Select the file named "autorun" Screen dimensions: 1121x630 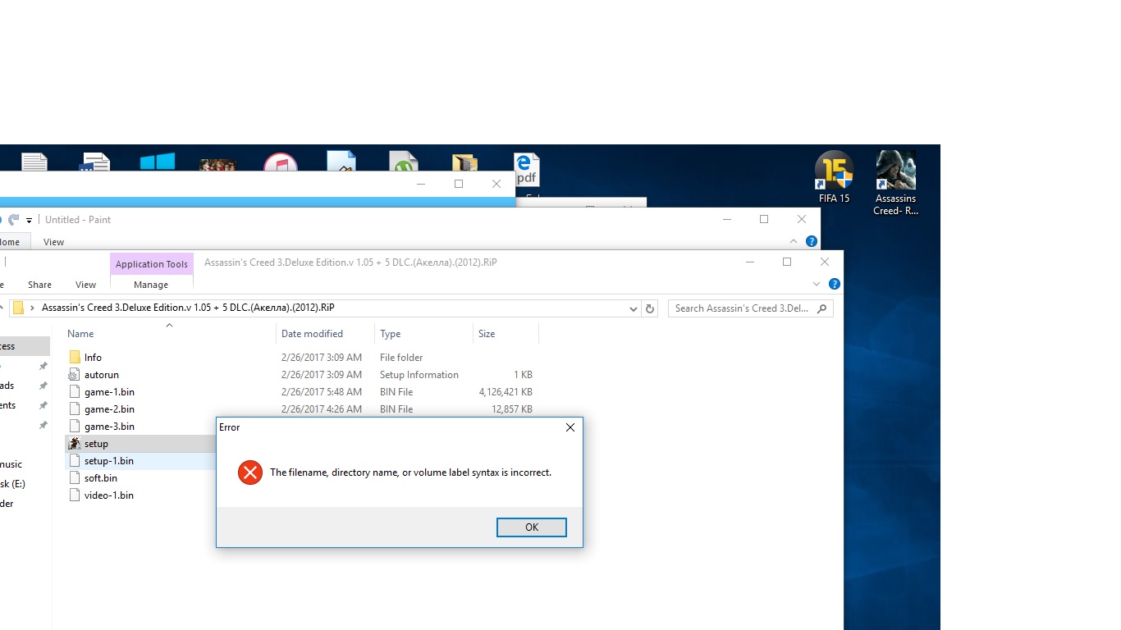point(102,375)
